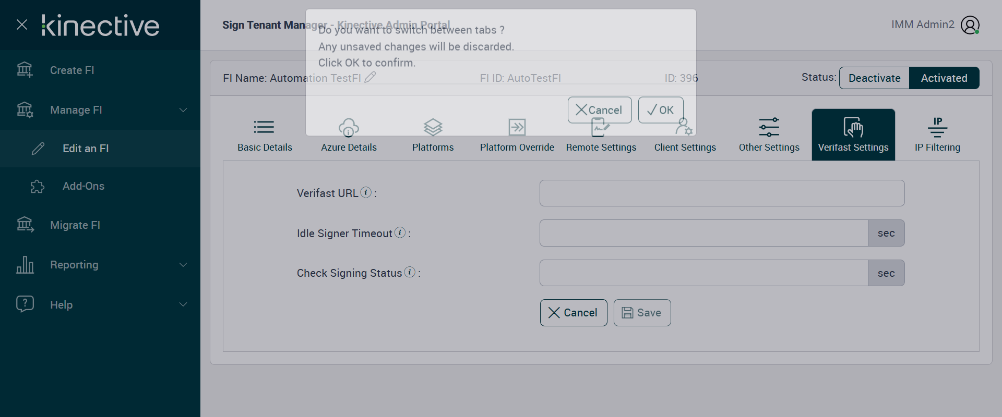This screenshot has height=417, width=1002.
Task: Switch to the Azure Details tab
Action: (x=349, y=134)
